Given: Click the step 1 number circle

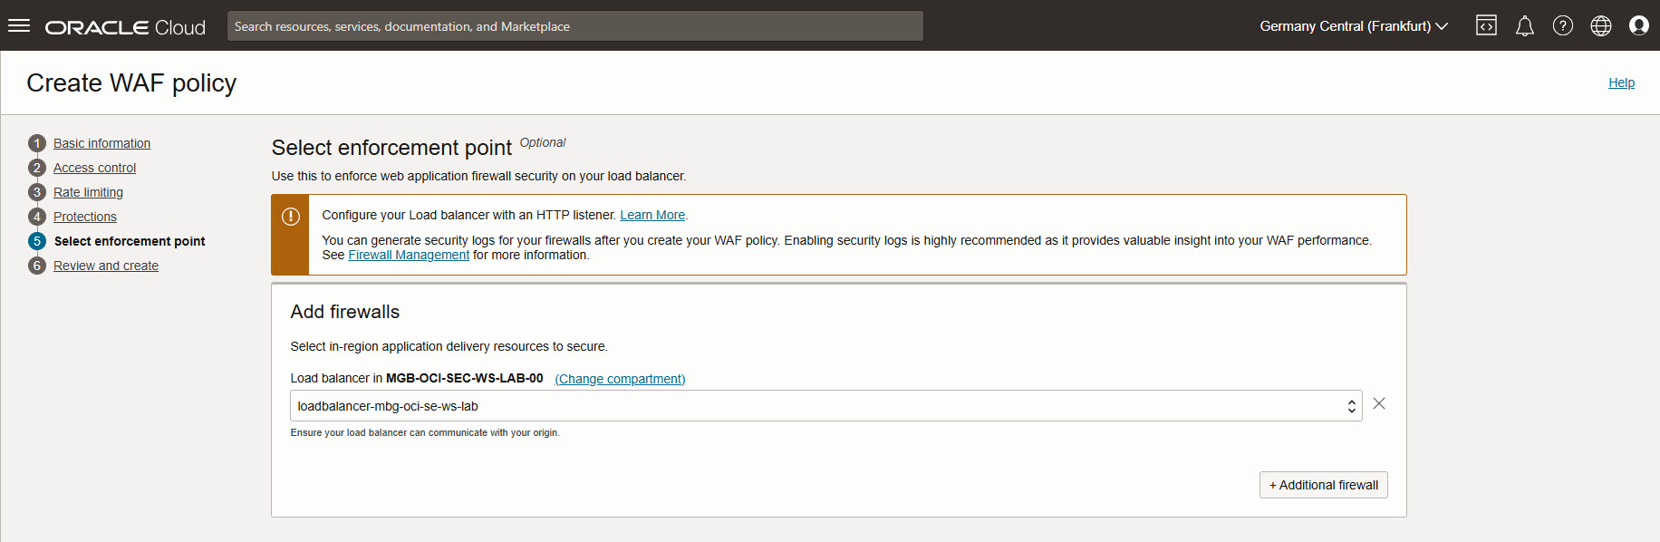Looking at the screenshot, I should 37,143.
